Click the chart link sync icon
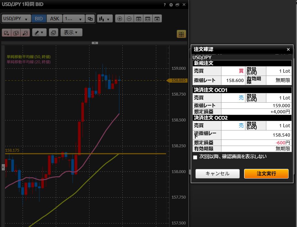This screenshot has height=227, width=297. (90, 19)
